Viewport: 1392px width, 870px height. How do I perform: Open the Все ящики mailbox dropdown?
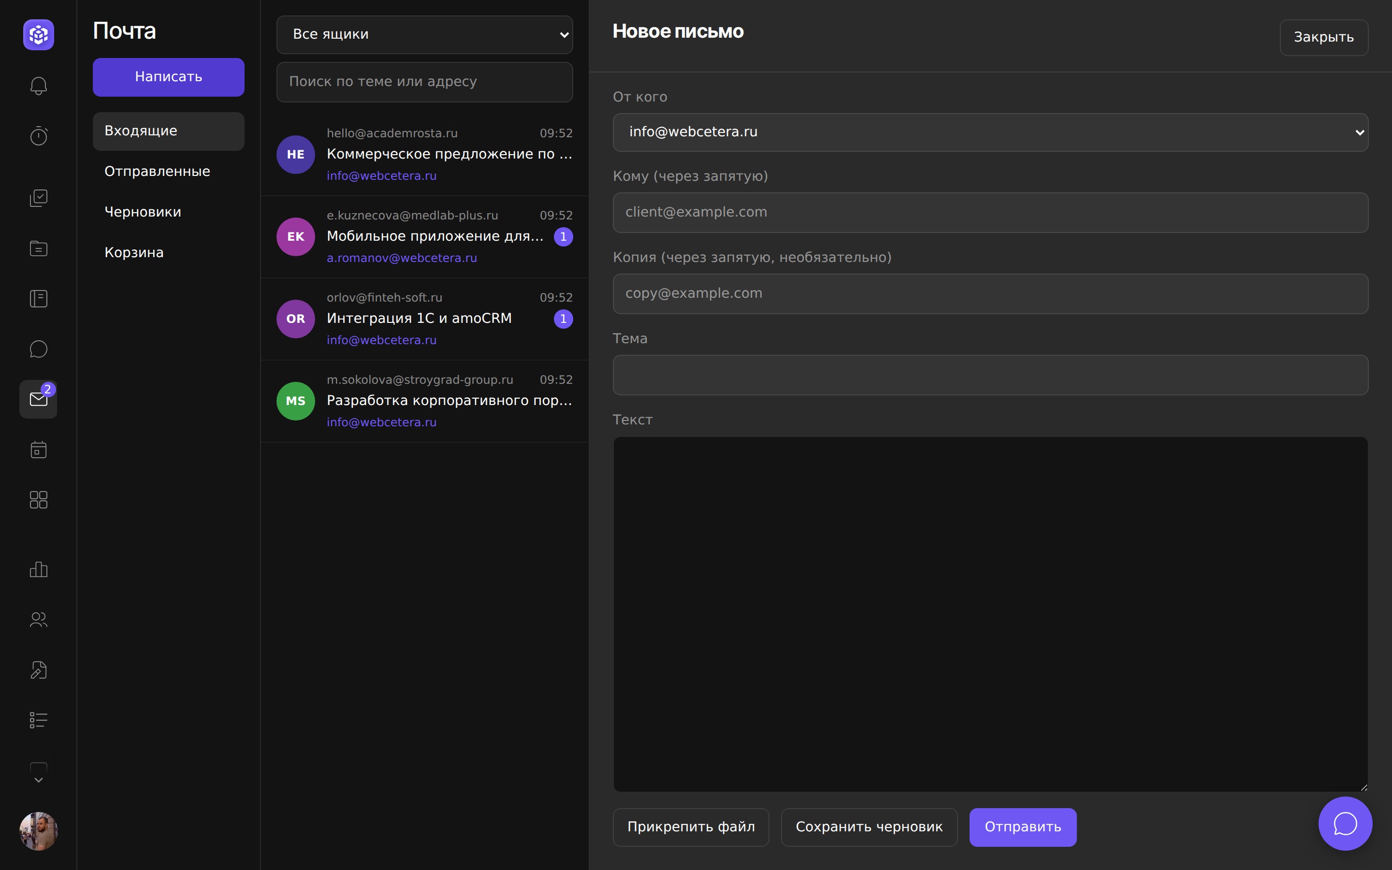pyautogui.click(x=424, y=34)
